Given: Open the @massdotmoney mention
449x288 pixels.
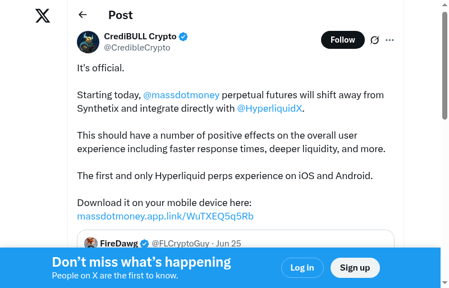Looking at the screenshot, I should pyautogui.click(x=181, y=95).
